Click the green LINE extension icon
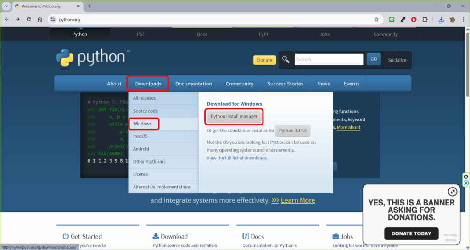The height and width of the screenshot is (250, 470). click(392, 19)
